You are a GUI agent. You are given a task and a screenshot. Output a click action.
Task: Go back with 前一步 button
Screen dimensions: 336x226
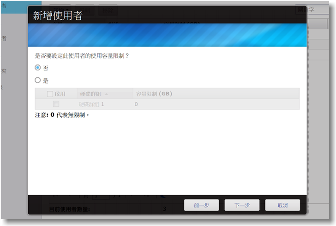pyautogui.click(x=201, y=205)
